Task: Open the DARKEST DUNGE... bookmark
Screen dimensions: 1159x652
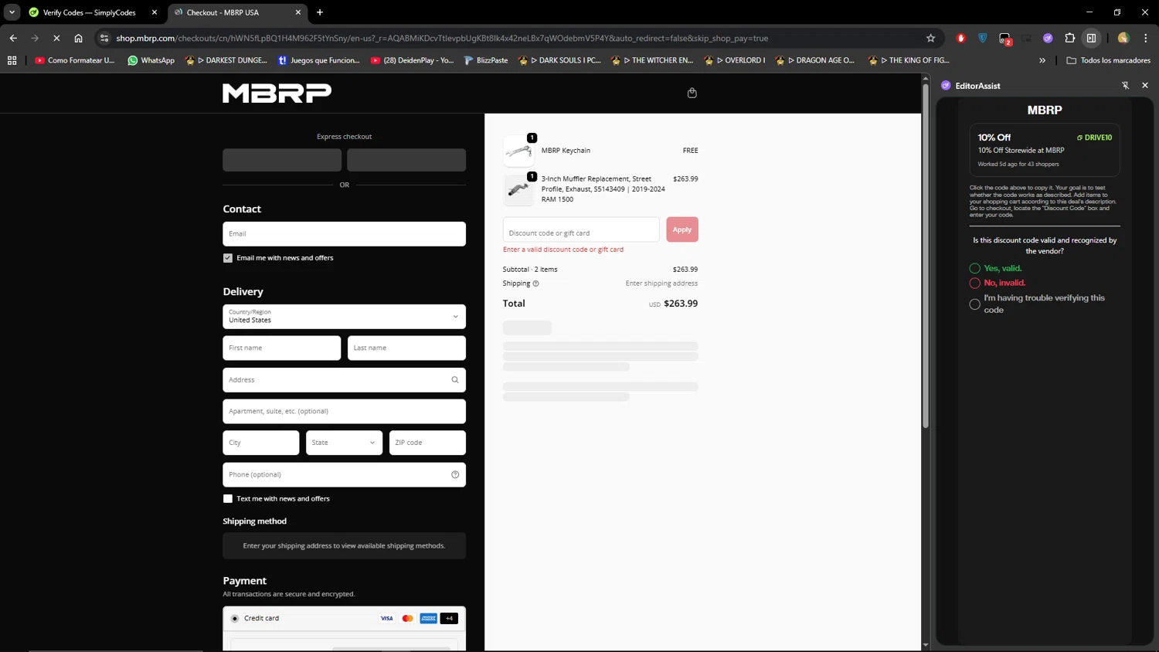Action: click(226, 60)
